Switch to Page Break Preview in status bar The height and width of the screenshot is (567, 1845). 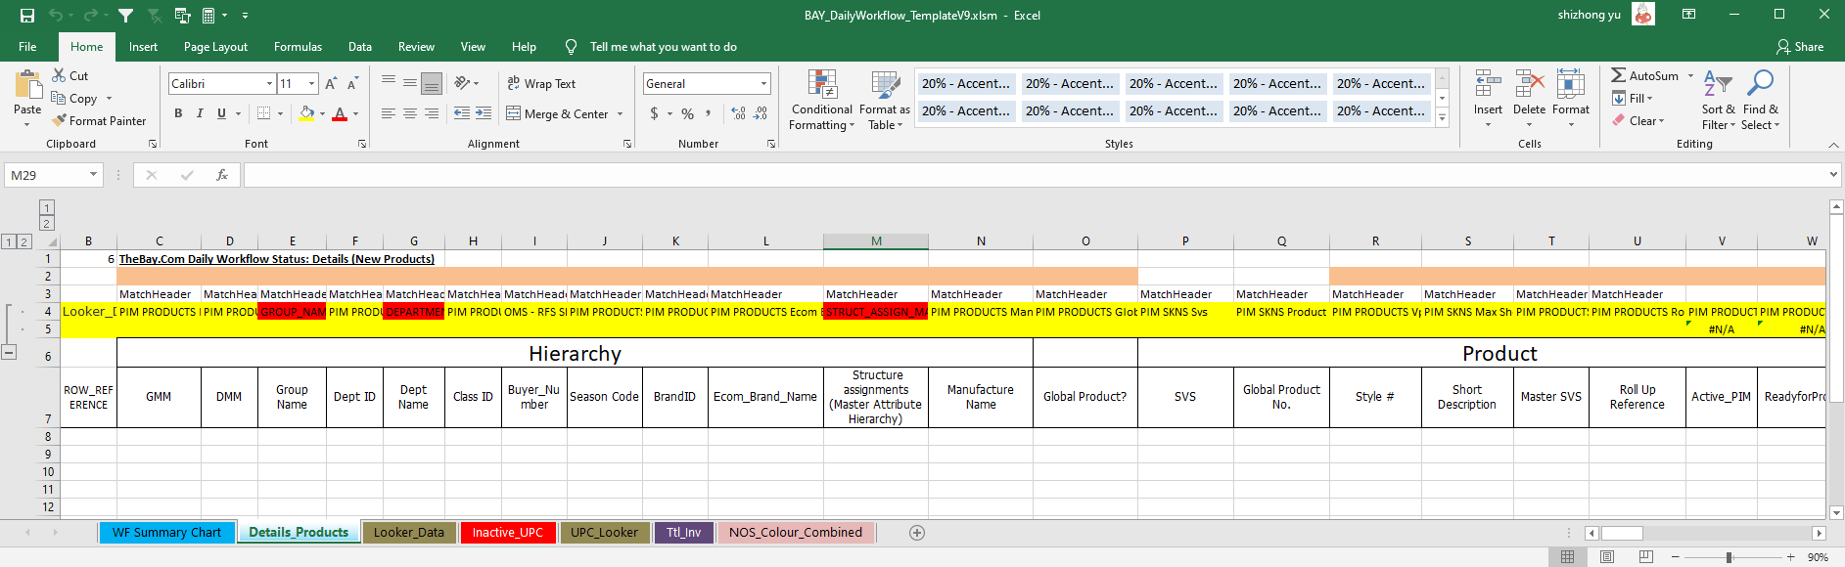[x=1646, y=556]
